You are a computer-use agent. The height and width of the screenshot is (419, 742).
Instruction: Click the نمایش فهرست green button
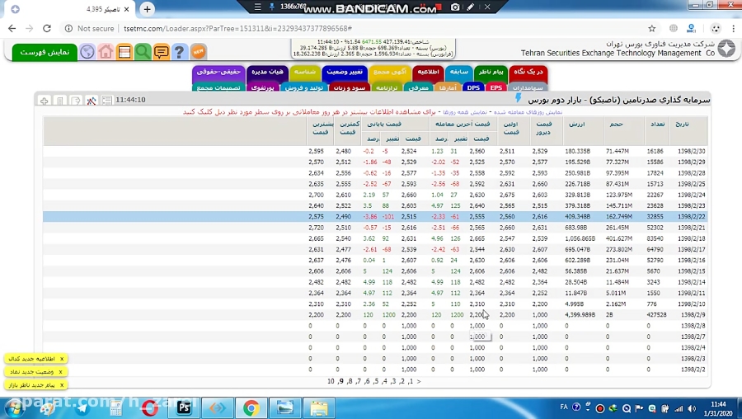click(45, 52)
